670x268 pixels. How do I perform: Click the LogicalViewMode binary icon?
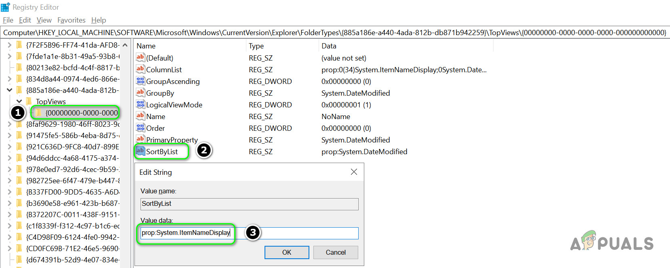coord(140,105)
